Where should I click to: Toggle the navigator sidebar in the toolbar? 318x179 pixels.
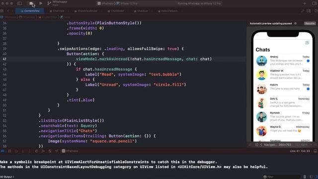[19, 3]
